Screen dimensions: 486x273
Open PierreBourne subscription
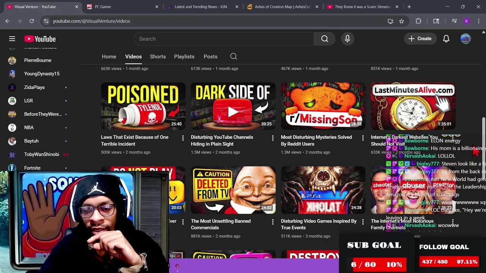click(x=38, y=60)
